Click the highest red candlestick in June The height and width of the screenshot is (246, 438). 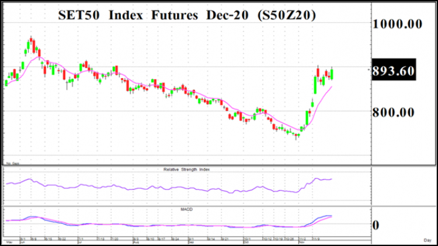(x=31, y=39)
